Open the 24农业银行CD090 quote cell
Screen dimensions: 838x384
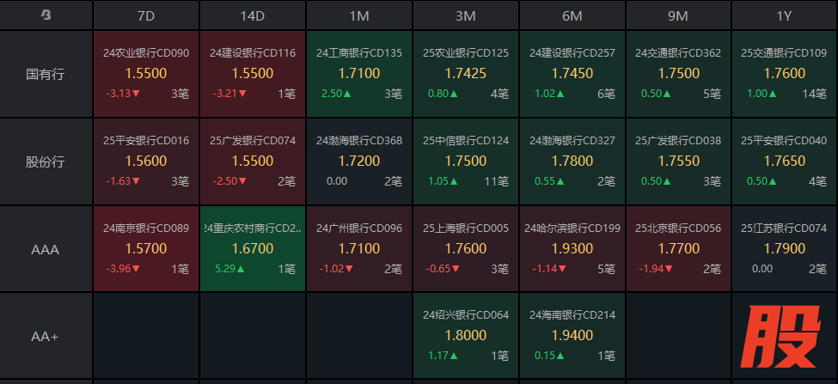[x=146, y=74]
